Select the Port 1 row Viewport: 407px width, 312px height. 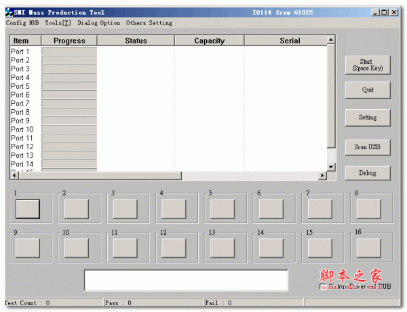click(x=169, y=52)
